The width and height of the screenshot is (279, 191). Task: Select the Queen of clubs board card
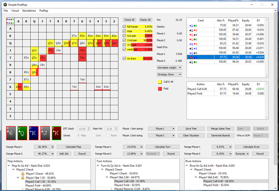point(22,133)
